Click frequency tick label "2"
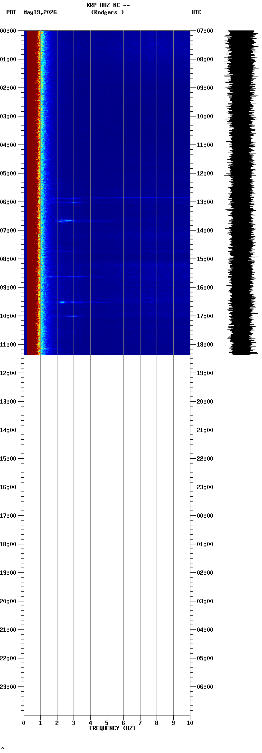Screen dimensions: 262x753 pos(57,723)
